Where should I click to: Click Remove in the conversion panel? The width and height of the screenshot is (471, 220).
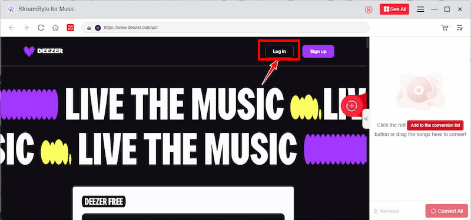pyautogui.click(x=386, y=211)
